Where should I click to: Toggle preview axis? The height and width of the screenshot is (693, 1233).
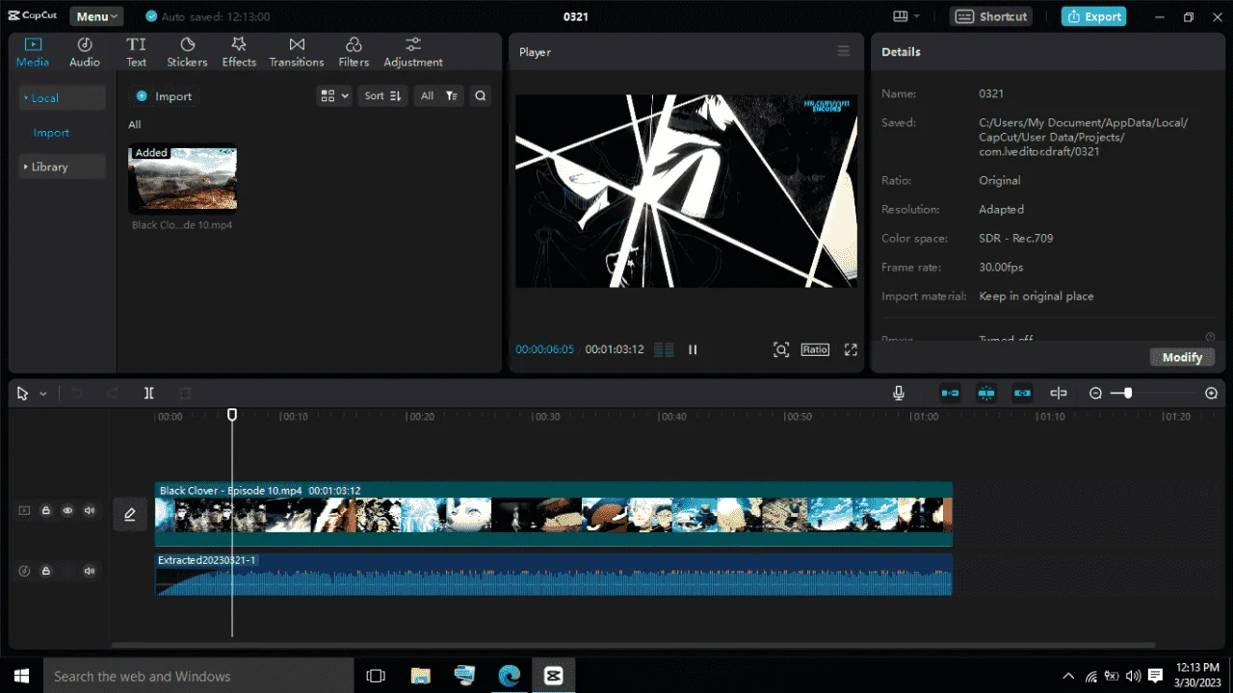point(1059,393)
